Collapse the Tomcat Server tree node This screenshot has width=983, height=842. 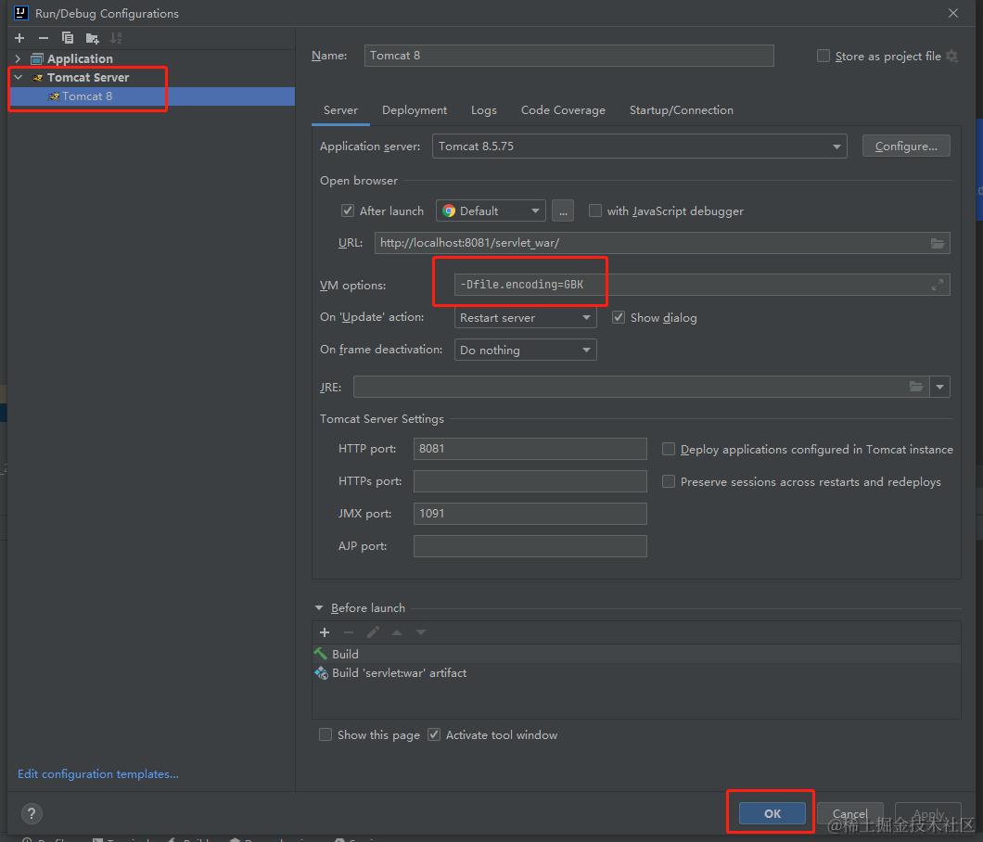coord(19,77)
